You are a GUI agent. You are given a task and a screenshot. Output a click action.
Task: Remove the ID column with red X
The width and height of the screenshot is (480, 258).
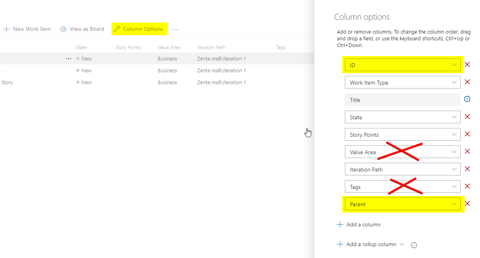point(467,65)
